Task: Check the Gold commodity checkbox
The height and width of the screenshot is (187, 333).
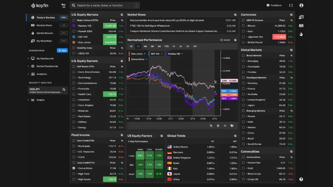Action: coord(243,168)
